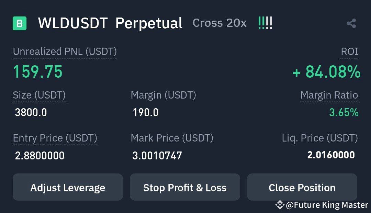Open the ROI explanation tooltip
The height and width of the screenshot is (213, 371).
click(349, 52)
